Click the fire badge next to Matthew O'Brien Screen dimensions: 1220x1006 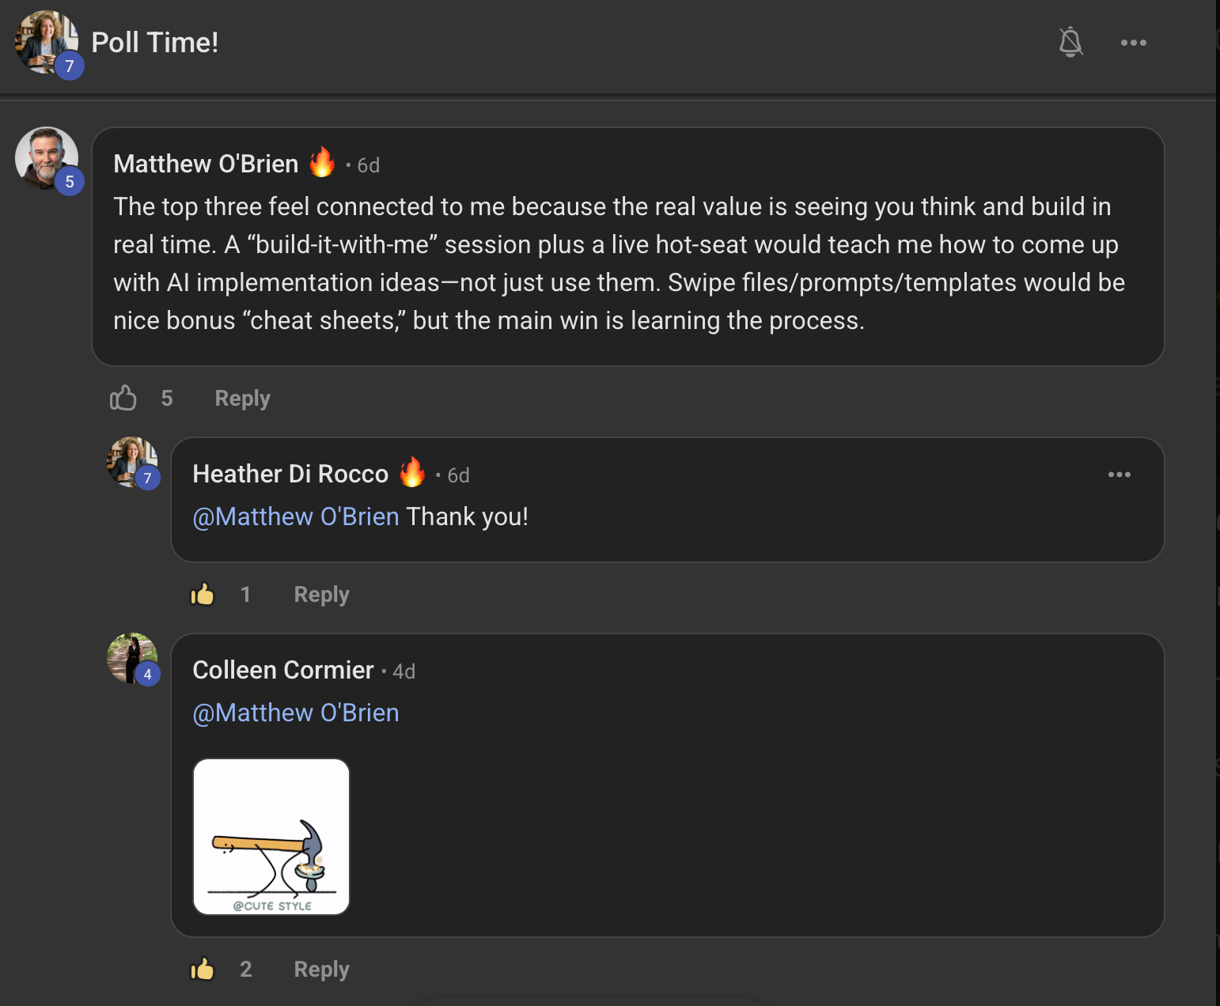[x=322, y=162]
